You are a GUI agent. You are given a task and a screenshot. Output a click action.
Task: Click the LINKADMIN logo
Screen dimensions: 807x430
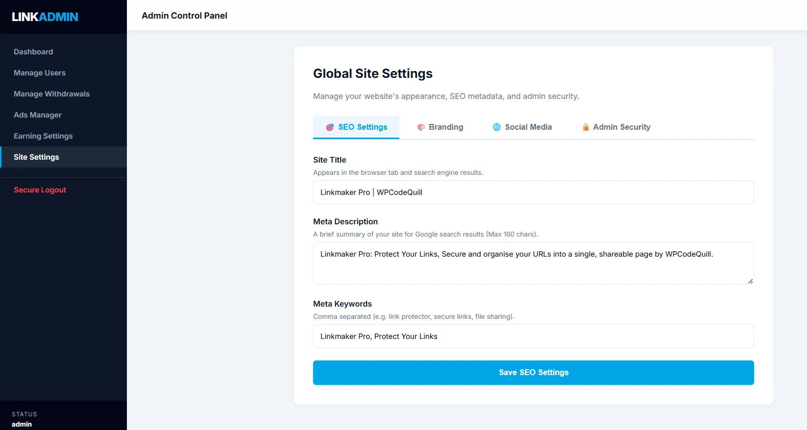pos(45,17)
